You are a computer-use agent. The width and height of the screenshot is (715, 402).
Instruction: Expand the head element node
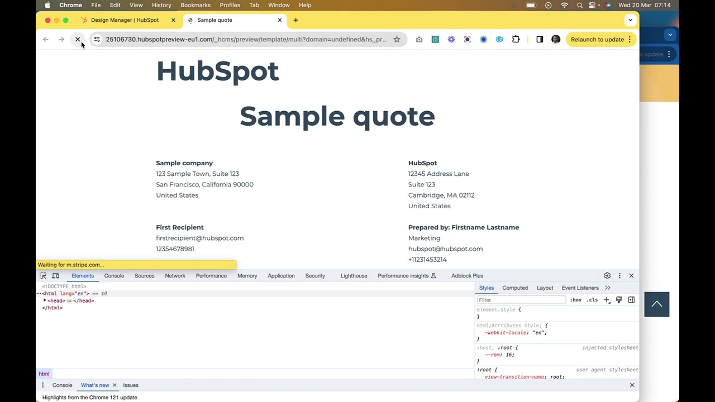[45, 300]
